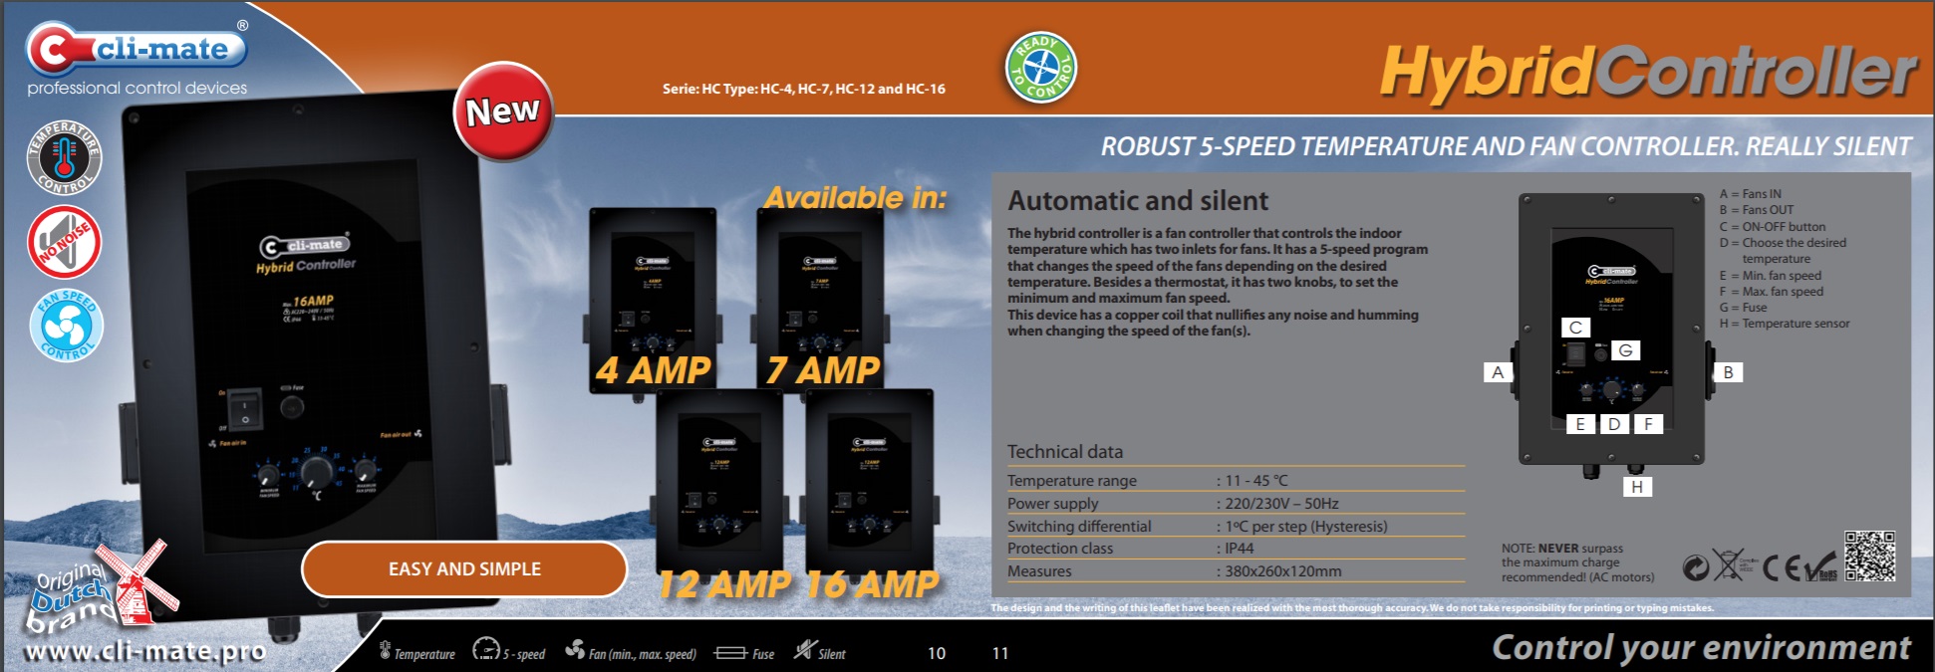Click the minimum fan speed knob on large controller
This screenshot has height=672, width=1935.
coord(268,474)
